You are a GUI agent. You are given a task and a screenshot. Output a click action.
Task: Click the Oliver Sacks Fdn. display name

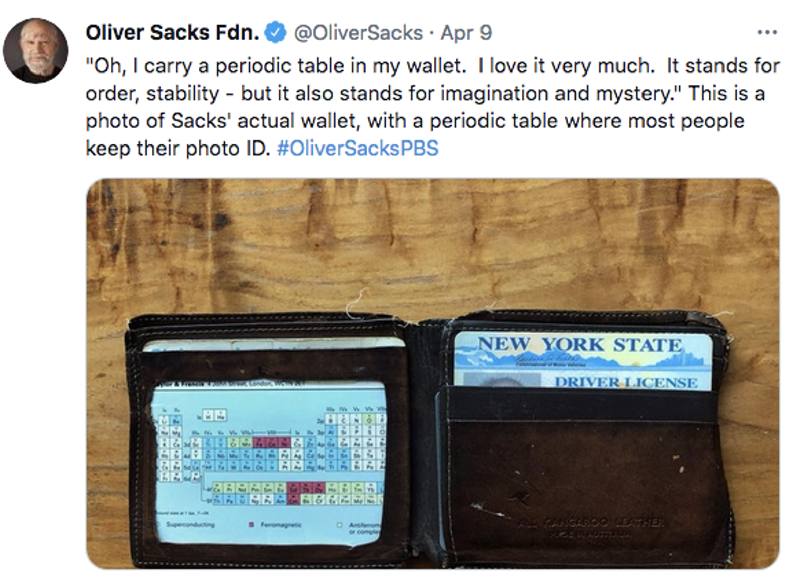(172, 33)
